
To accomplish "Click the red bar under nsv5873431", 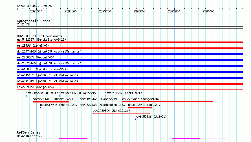I will tap(51, 102).
